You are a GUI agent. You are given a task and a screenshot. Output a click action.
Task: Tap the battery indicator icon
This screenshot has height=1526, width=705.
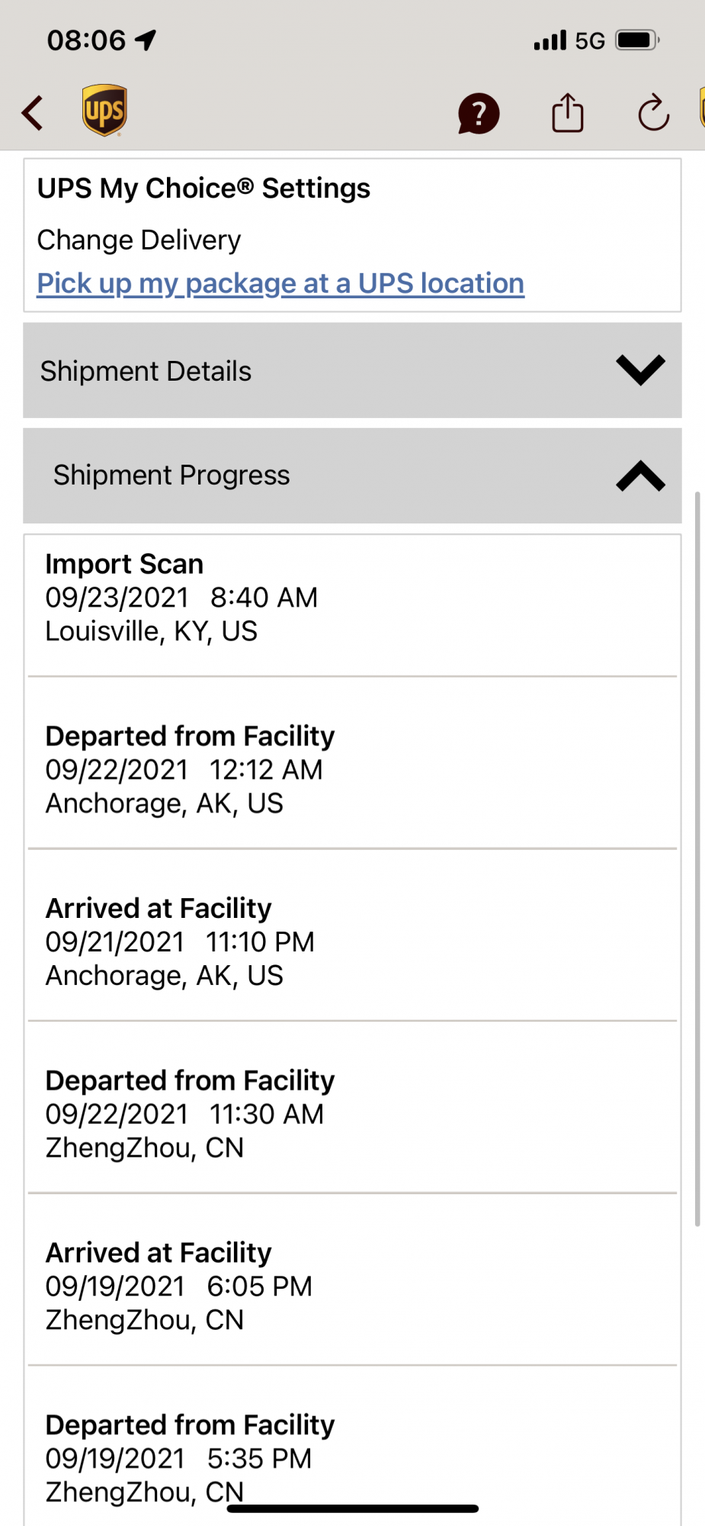click(x=637, y=40)
